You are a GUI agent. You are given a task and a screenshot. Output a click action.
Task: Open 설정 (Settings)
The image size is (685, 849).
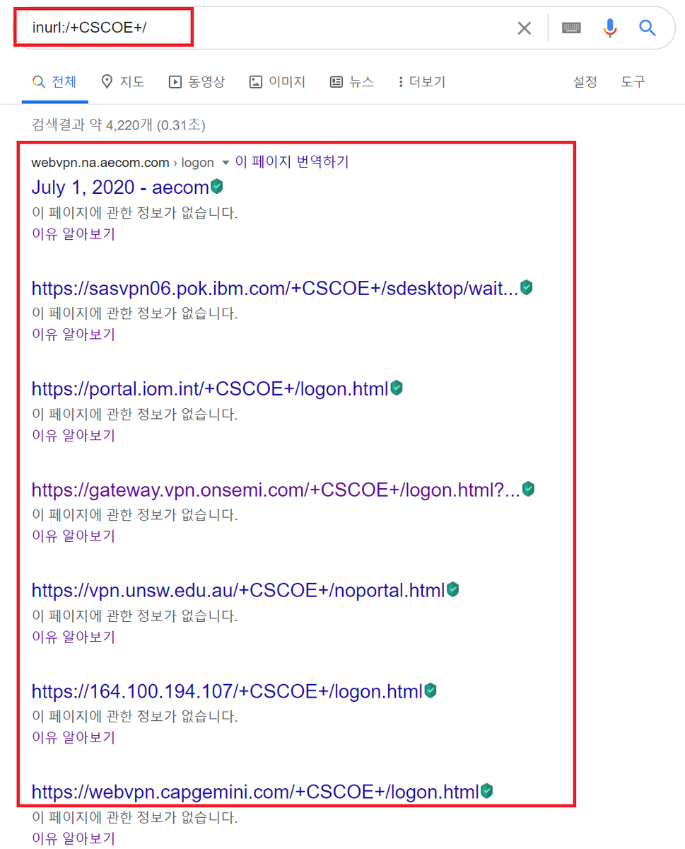click(x=585, y=82)
